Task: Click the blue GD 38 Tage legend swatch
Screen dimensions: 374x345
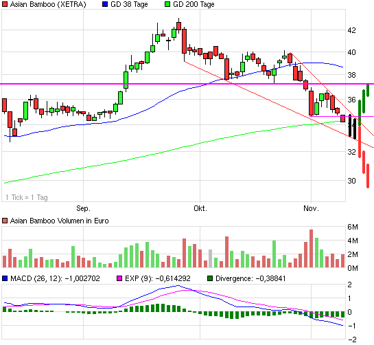Action: click(x=105, y=4)
